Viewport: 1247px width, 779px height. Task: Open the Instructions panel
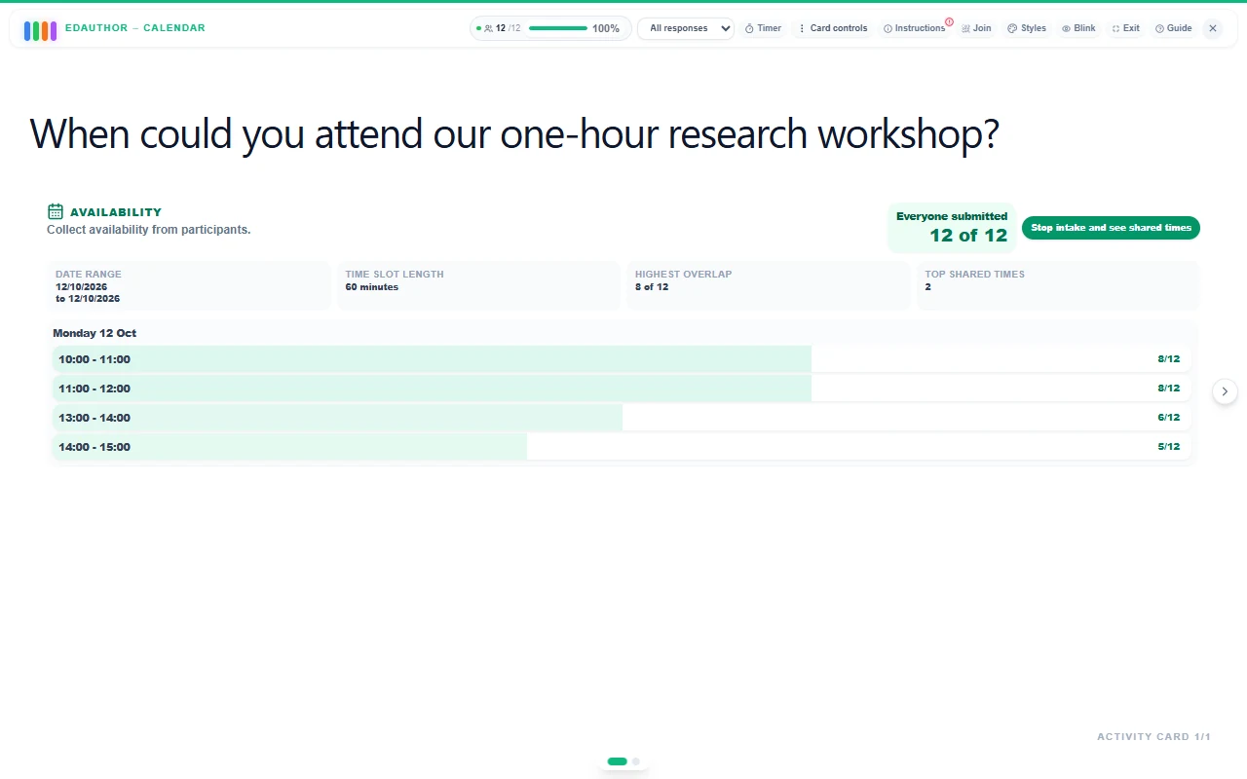tap(914, 28)
